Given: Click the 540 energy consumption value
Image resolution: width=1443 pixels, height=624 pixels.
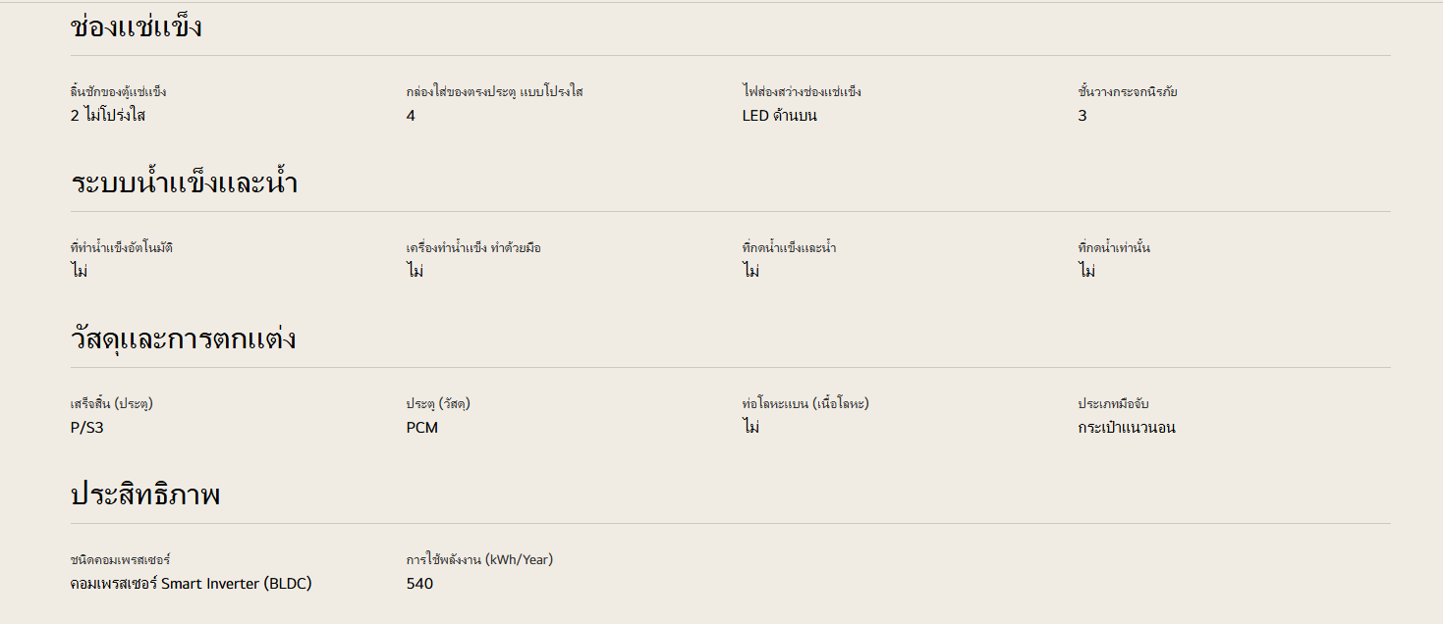Looking at the screenshot, I should pos(419,583).
